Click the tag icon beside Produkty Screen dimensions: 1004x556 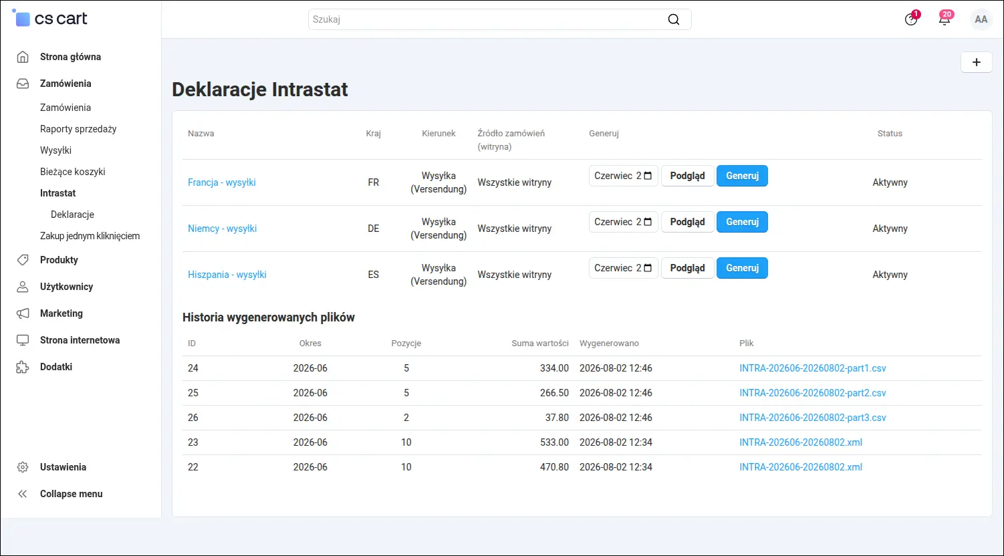(x=23, y=260)
